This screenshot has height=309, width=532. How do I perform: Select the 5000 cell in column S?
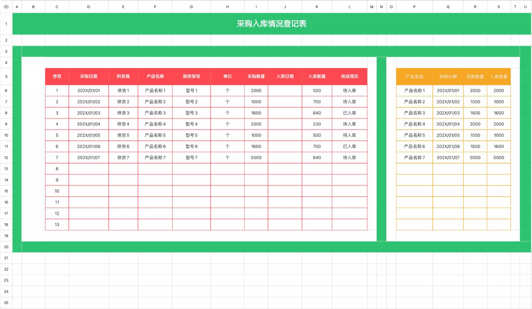pos(499,157)
